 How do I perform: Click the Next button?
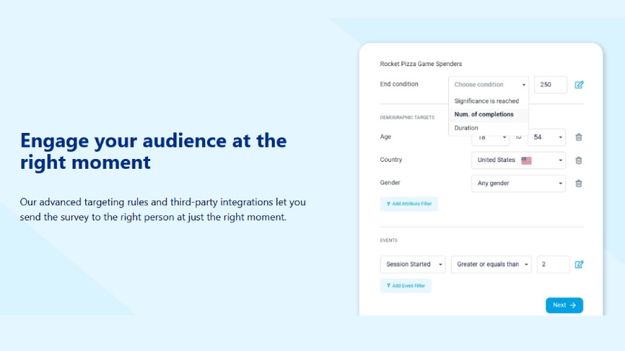click(564, 305)
